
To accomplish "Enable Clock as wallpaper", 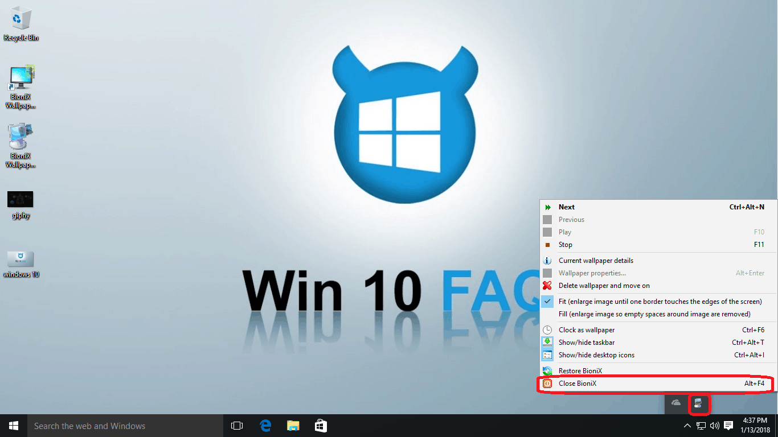I will click(x=658, y=330).
